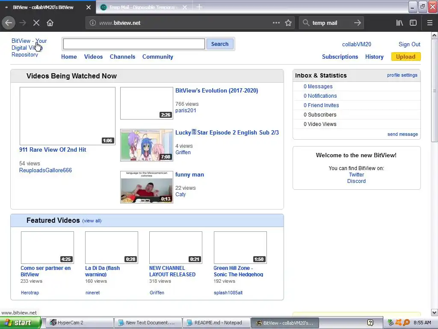Open the Community menu item
Screen dimensions: 438x329
coord(157,57)
